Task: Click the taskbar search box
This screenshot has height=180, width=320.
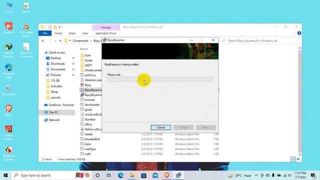Action: [x=52, y=175]
